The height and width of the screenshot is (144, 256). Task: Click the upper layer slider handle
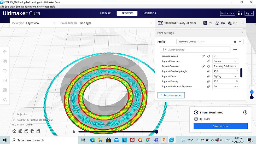coord(252,92)
